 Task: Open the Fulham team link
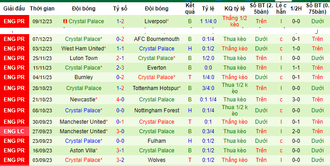(157, 141)
